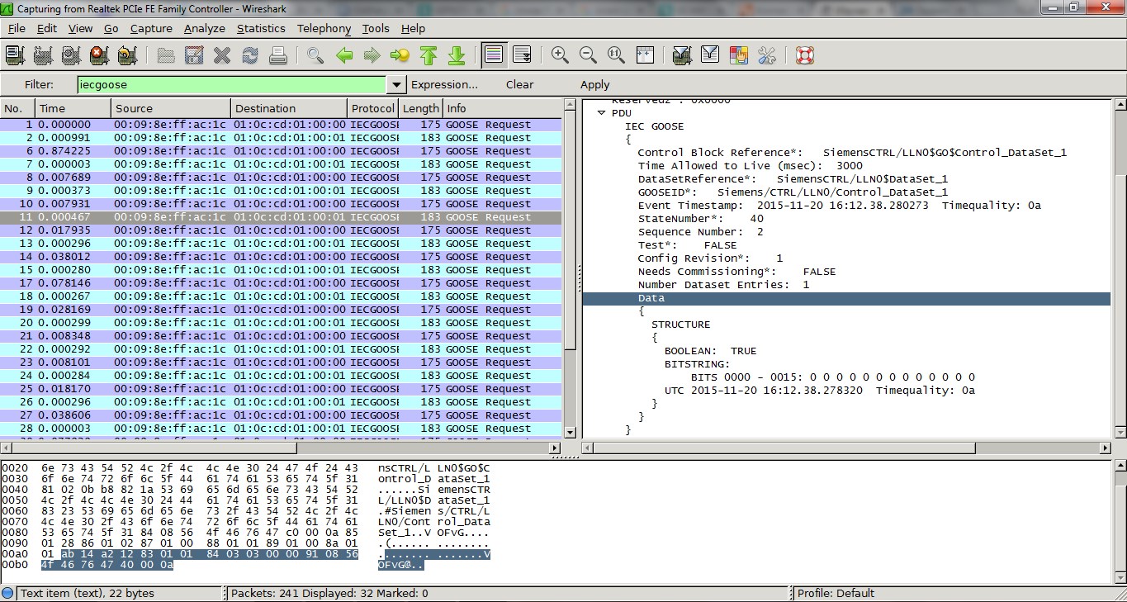Restart the running live capture
Screen dimensions: 1127x602
[126, 55]
